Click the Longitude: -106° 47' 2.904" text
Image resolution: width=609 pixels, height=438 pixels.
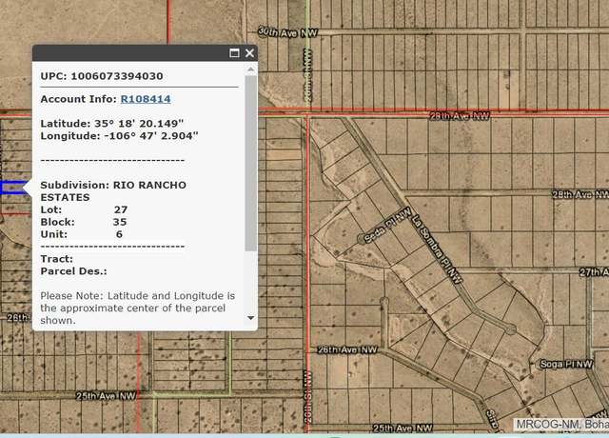pos(119,136)
